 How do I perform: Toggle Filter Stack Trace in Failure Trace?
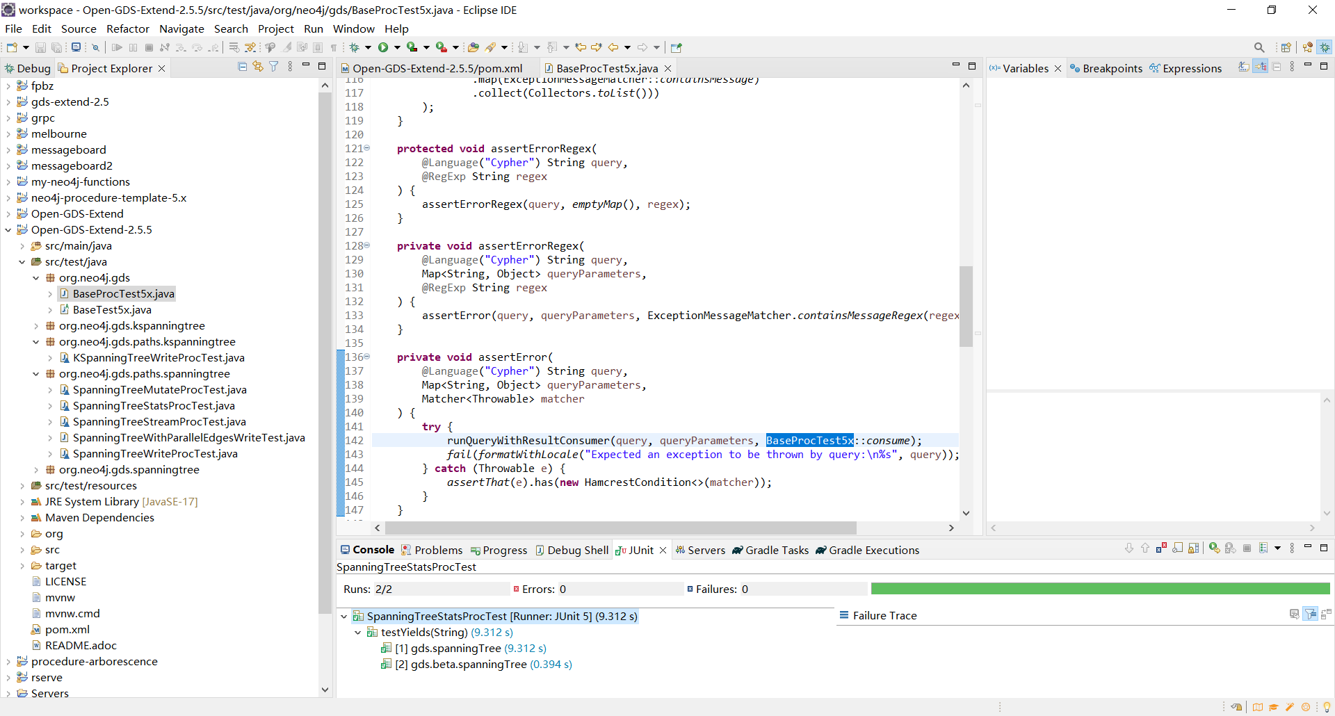[1311, 614]
